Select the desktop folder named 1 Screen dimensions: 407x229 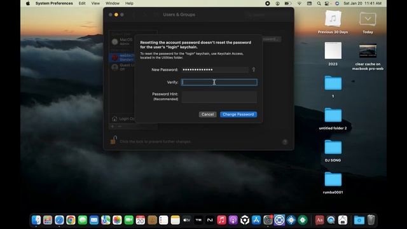coord(333,87)
